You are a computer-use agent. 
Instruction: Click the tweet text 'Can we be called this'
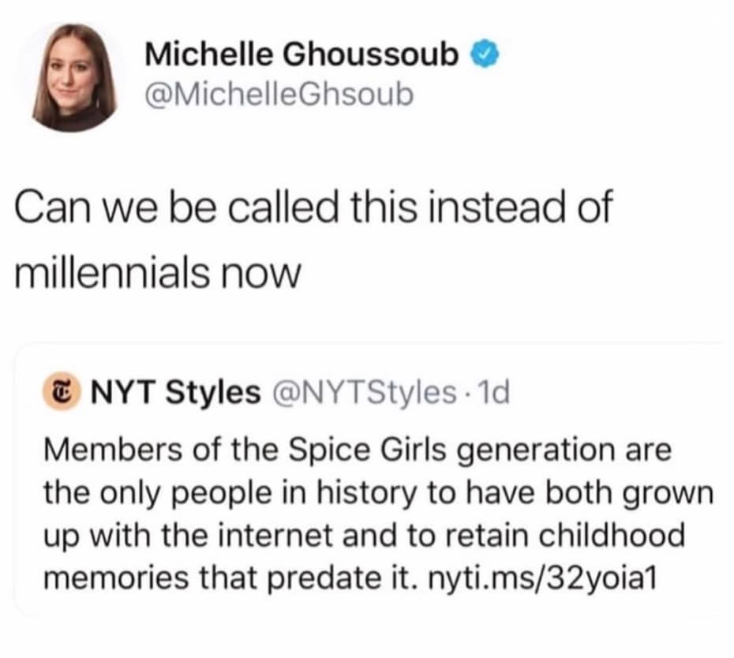click(197, 207)
